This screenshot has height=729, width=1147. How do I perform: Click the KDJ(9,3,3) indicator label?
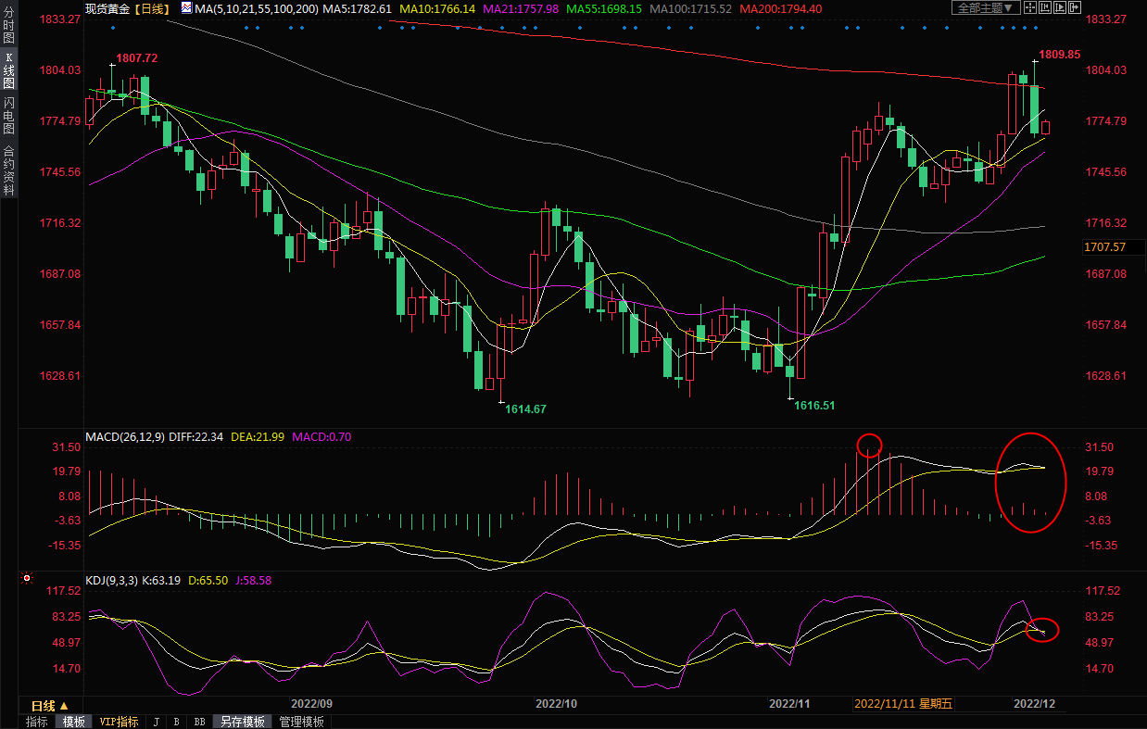tap(112, 581)
